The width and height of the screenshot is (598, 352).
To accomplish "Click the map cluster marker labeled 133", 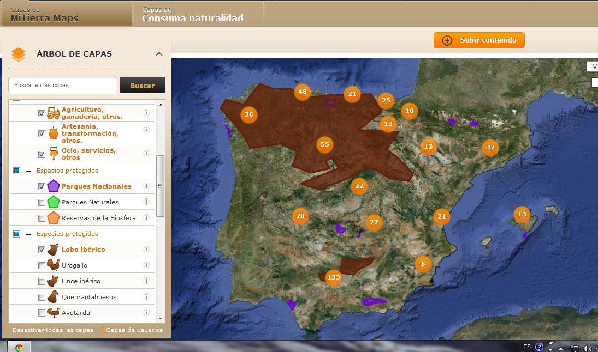I will click(x=334, y=277).
